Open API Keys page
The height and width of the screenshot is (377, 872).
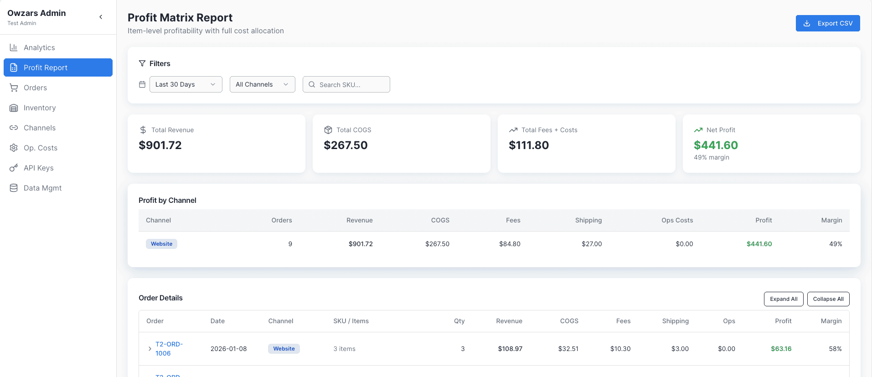pyautogui.click(x=58, y=168)
